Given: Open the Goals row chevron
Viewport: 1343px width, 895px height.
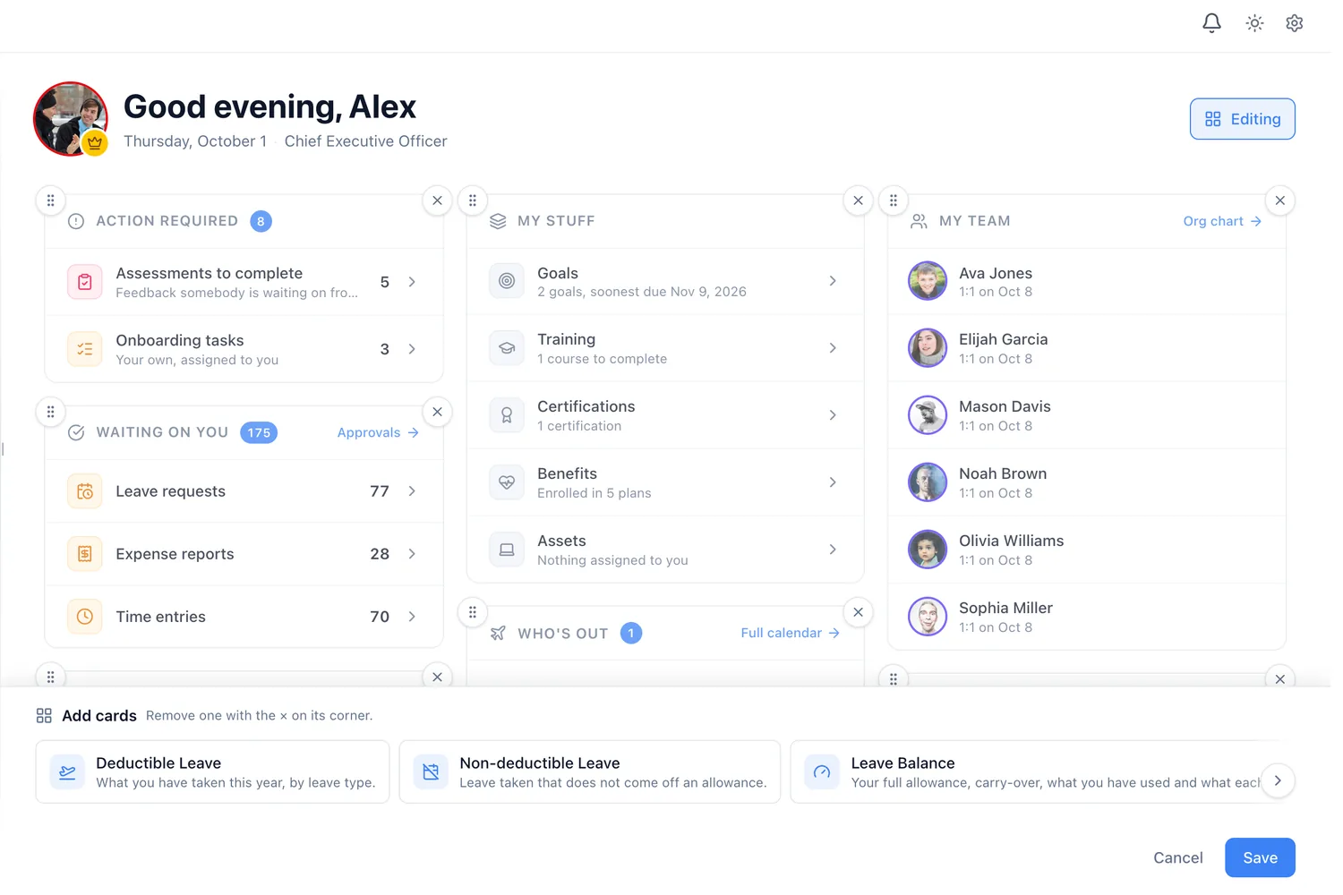Looking at the screenshot, I should click(x=833, y=281).
